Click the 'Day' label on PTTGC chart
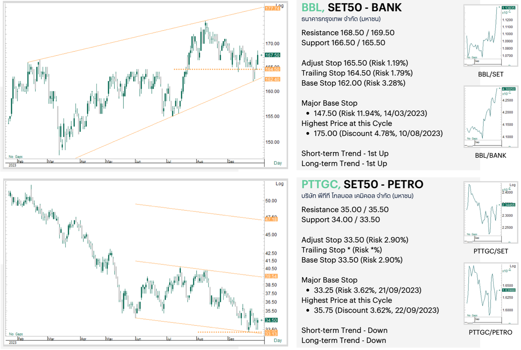The width and height of the screenshot is (521, 350). pyautogui.click(x=278, y=340)
